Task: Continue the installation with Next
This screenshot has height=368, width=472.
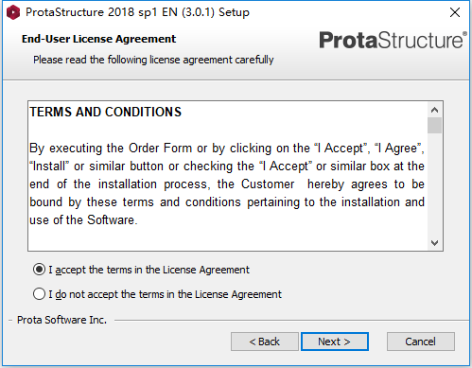Action: (335, 342)
